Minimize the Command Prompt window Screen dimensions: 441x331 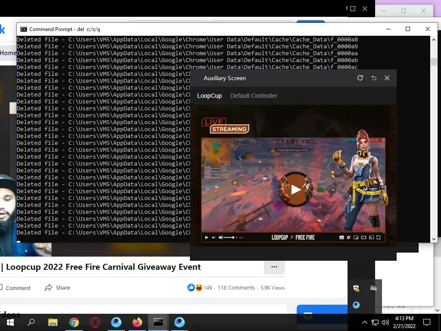[388, 29]
